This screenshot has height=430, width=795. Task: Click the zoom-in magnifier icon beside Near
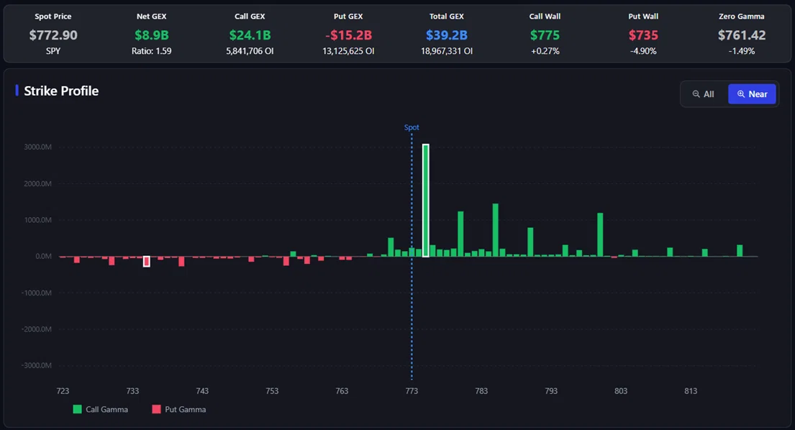pyautogui.click(x=741, y=94)
